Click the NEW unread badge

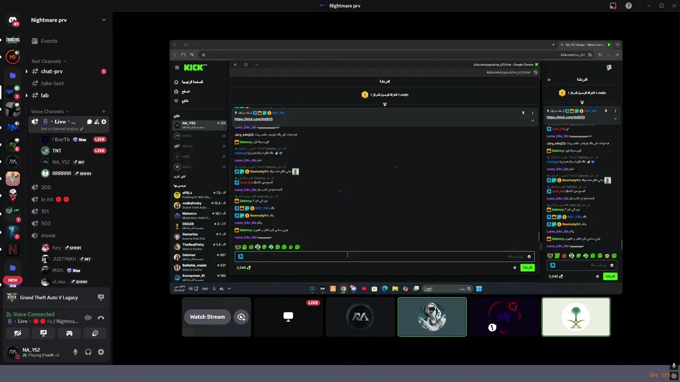coord(13,280)
